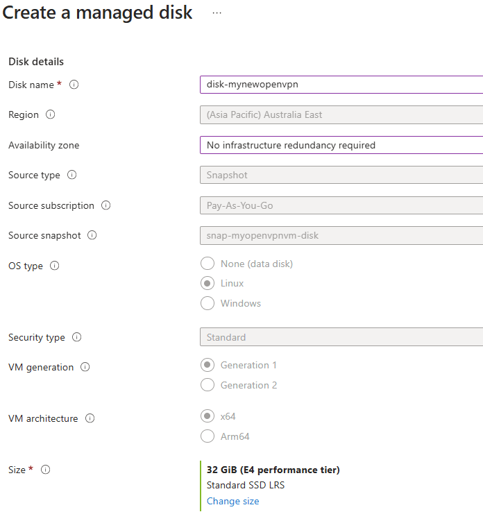Click the Security type info icon

click(77, 337)
